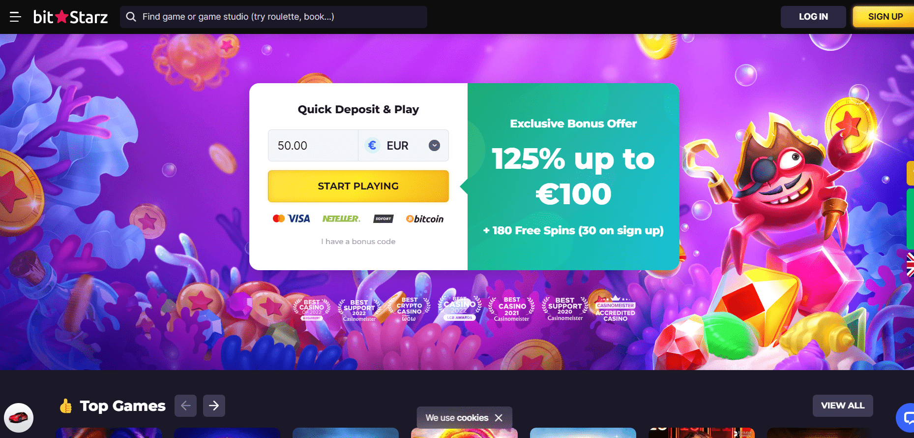Click the Neteller payment logo
The width and height of the screenshot is (914, 438).
(341, 219)
